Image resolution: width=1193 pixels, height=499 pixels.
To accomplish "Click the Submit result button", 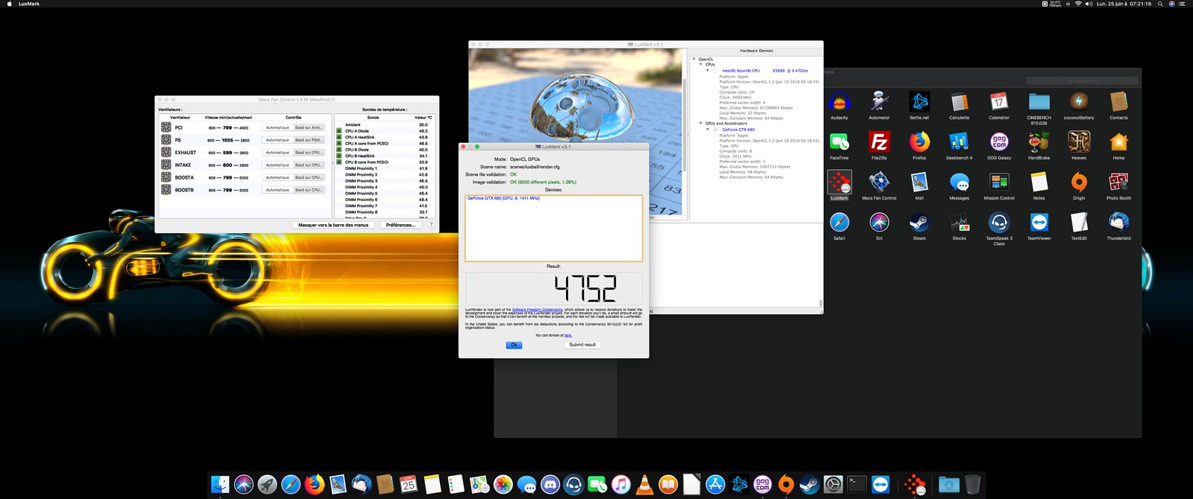I will click(x=582, y=345).
